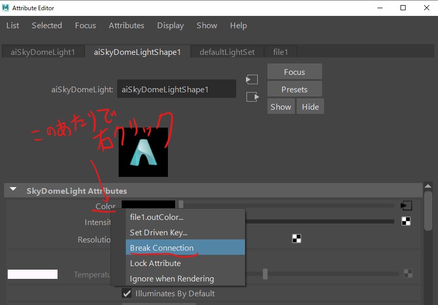The image size is (438, 305).
Task: Open the List menu
Action: point(12,25)
